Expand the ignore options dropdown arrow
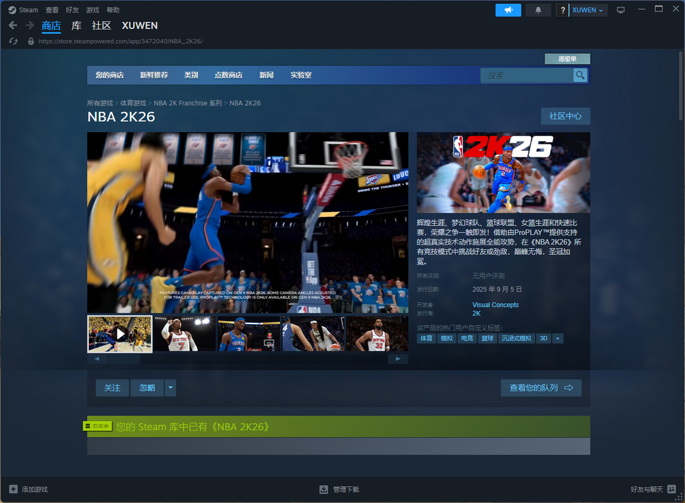This screenshot has height=503, width=685. tap(171, 388)
